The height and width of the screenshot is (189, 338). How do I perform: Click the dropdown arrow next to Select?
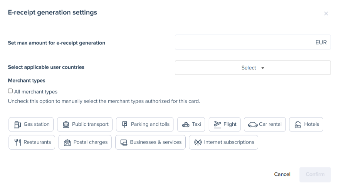click(263, 68)
